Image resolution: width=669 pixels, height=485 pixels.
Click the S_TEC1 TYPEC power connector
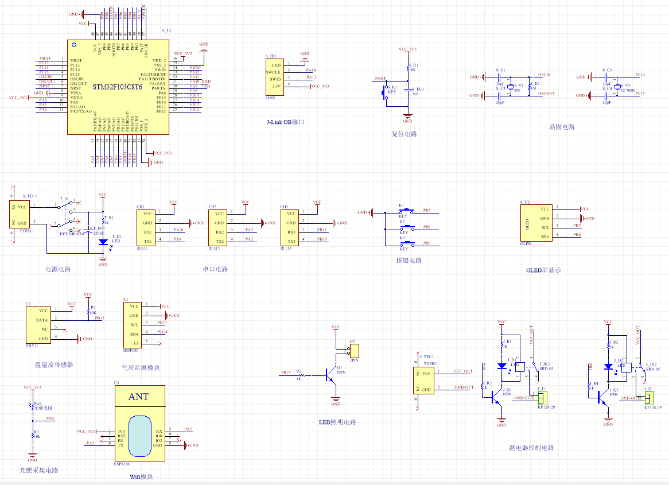click(x=19, y=214)
